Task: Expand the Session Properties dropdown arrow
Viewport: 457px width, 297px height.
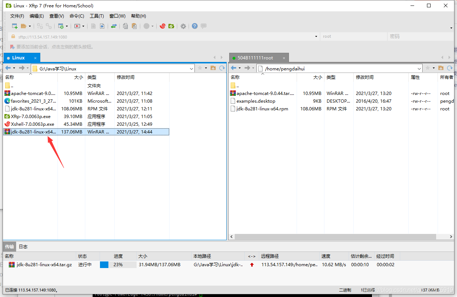Action: 67,26
